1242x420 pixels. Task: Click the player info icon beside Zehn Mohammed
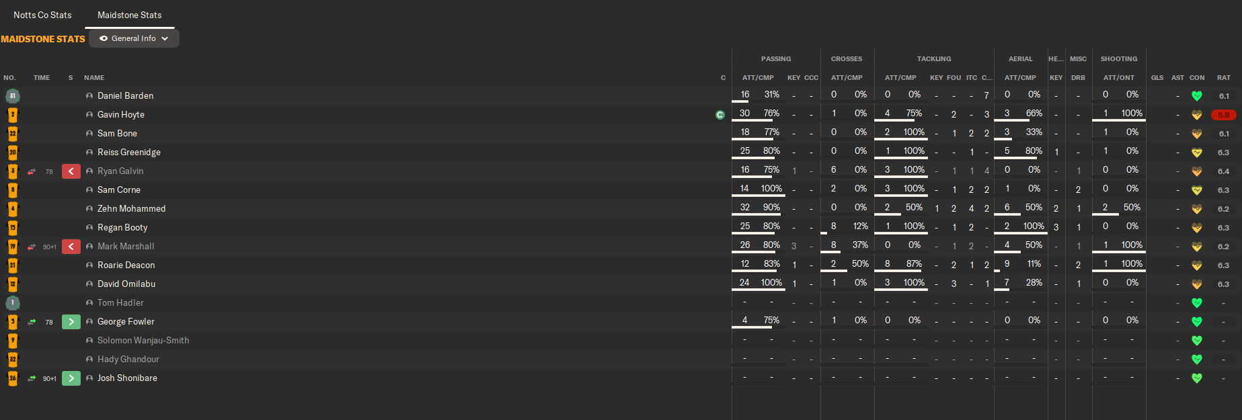tap(89, 209)
